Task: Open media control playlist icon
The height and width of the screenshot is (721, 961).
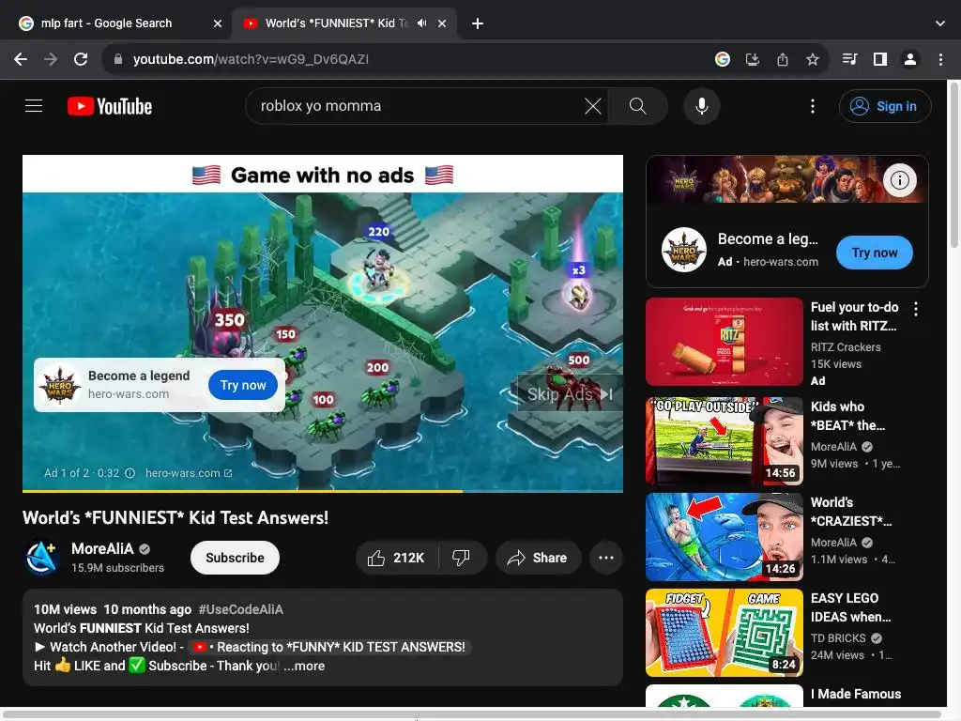Action: coord(850,59)
